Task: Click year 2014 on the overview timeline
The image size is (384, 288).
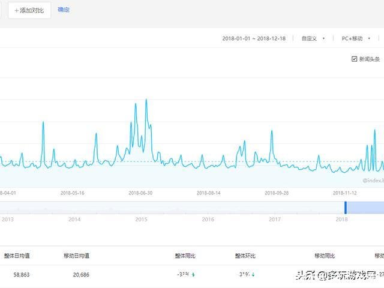Action: click(74, 219)
